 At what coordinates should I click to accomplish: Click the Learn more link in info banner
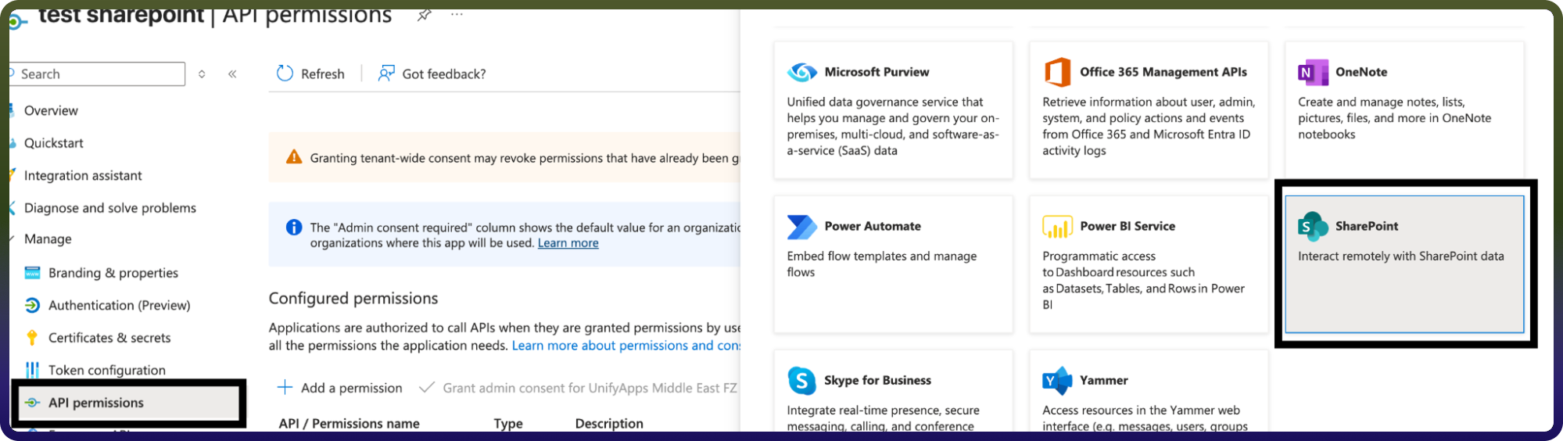tap(568, 243)
